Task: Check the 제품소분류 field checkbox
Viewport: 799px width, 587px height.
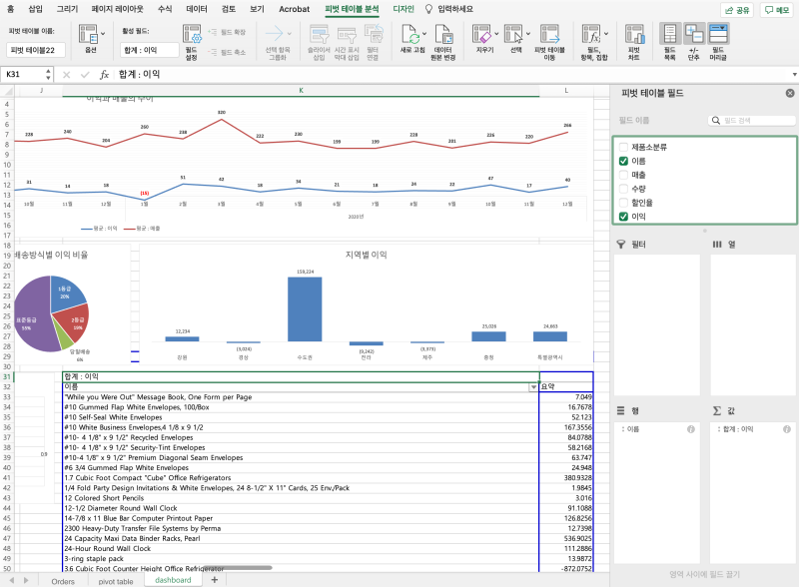Action: tap(623, 148)
